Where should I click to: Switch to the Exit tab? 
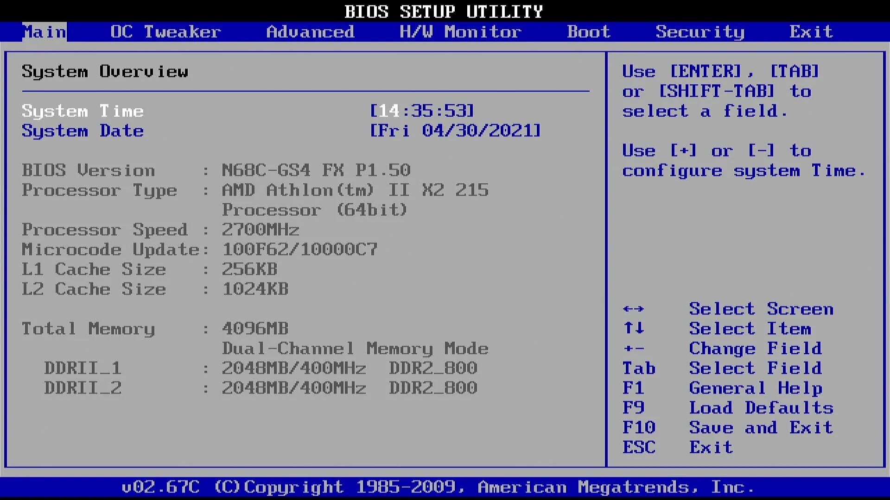(x=811, y=32)
